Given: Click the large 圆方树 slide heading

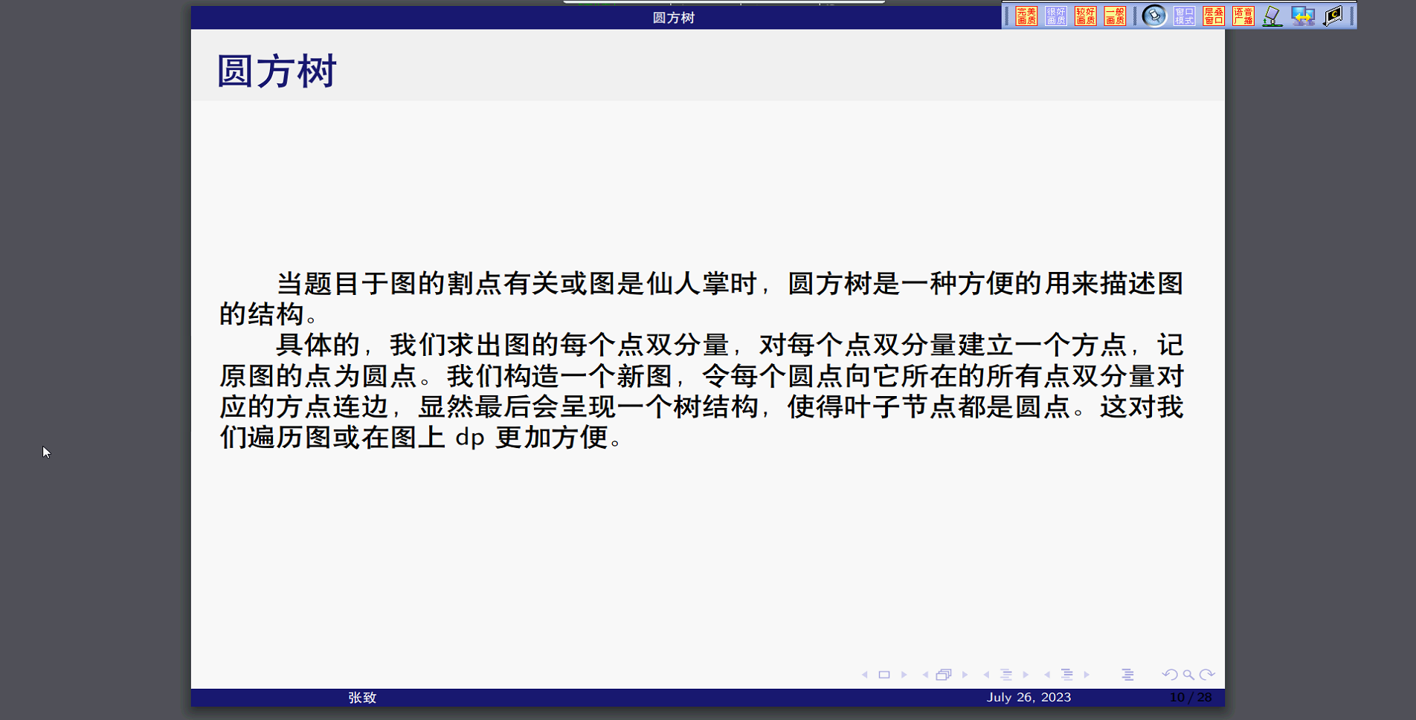Looking at the screenshot, I should point(277,72).
